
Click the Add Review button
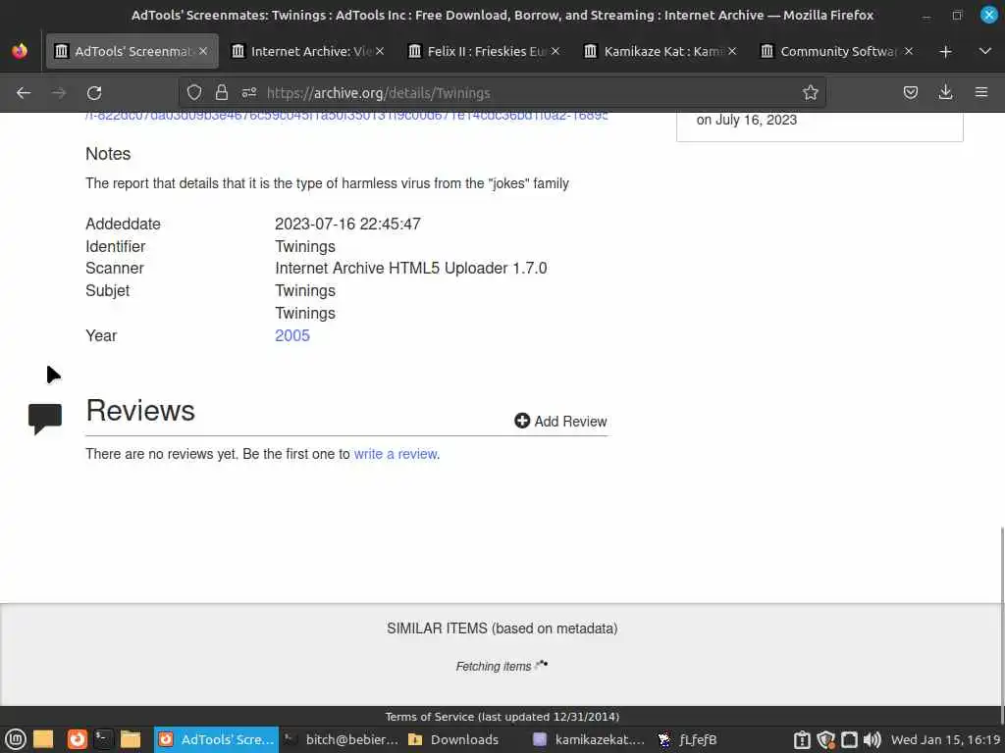(x=560, y=422)
